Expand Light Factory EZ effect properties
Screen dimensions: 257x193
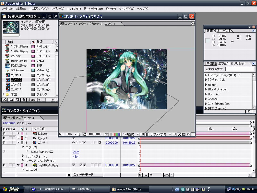(27, 151)
